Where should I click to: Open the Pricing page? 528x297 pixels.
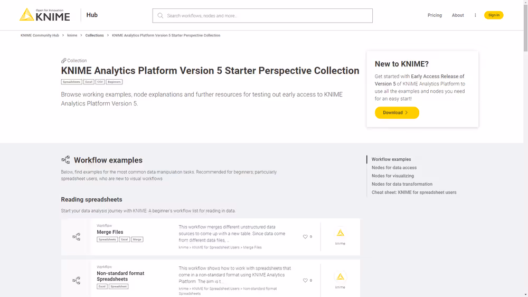point(435,15)
